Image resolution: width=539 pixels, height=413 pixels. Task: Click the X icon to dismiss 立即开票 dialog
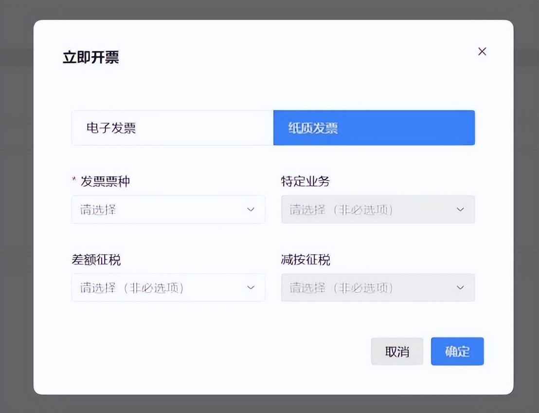coord(482,51)
